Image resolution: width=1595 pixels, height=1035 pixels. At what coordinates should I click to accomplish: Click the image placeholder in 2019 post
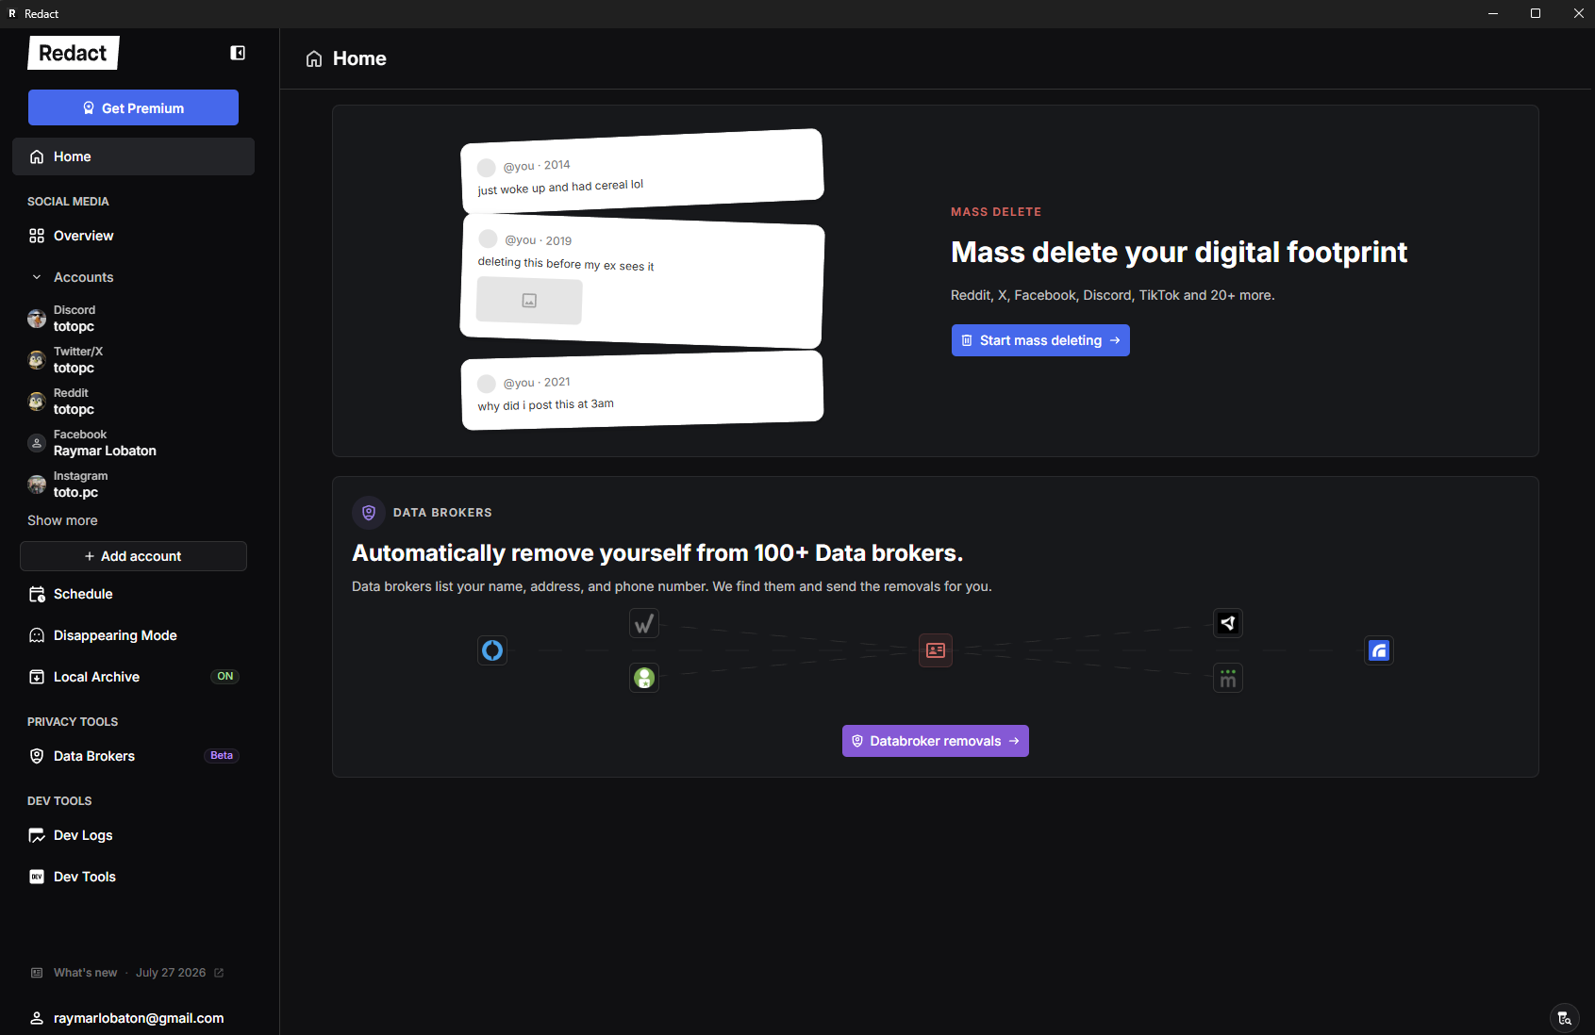[529, 301]
